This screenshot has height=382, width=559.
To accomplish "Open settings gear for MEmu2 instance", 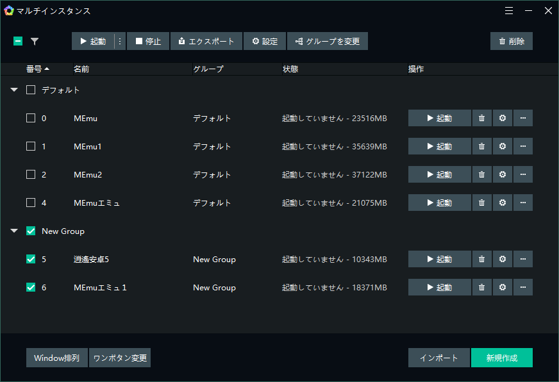I will [x=502, y=174].
